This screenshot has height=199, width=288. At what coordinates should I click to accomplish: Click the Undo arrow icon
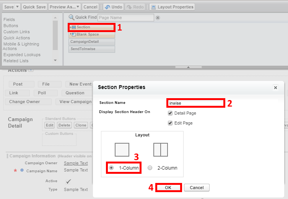pos(107,7)
